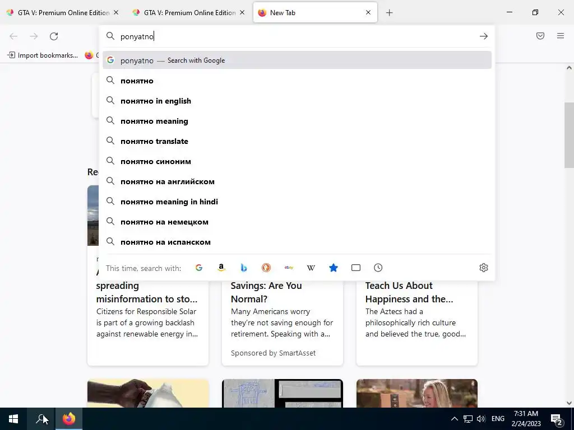Viewport: 574px width, 430px height.
Task: Open Windows Start menu
Action: coord(13,419)
